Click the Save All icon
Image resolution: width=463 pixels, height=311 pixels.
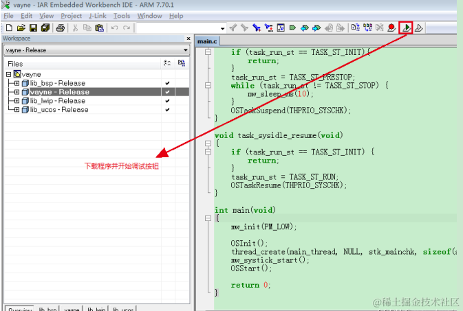point(45,27)
